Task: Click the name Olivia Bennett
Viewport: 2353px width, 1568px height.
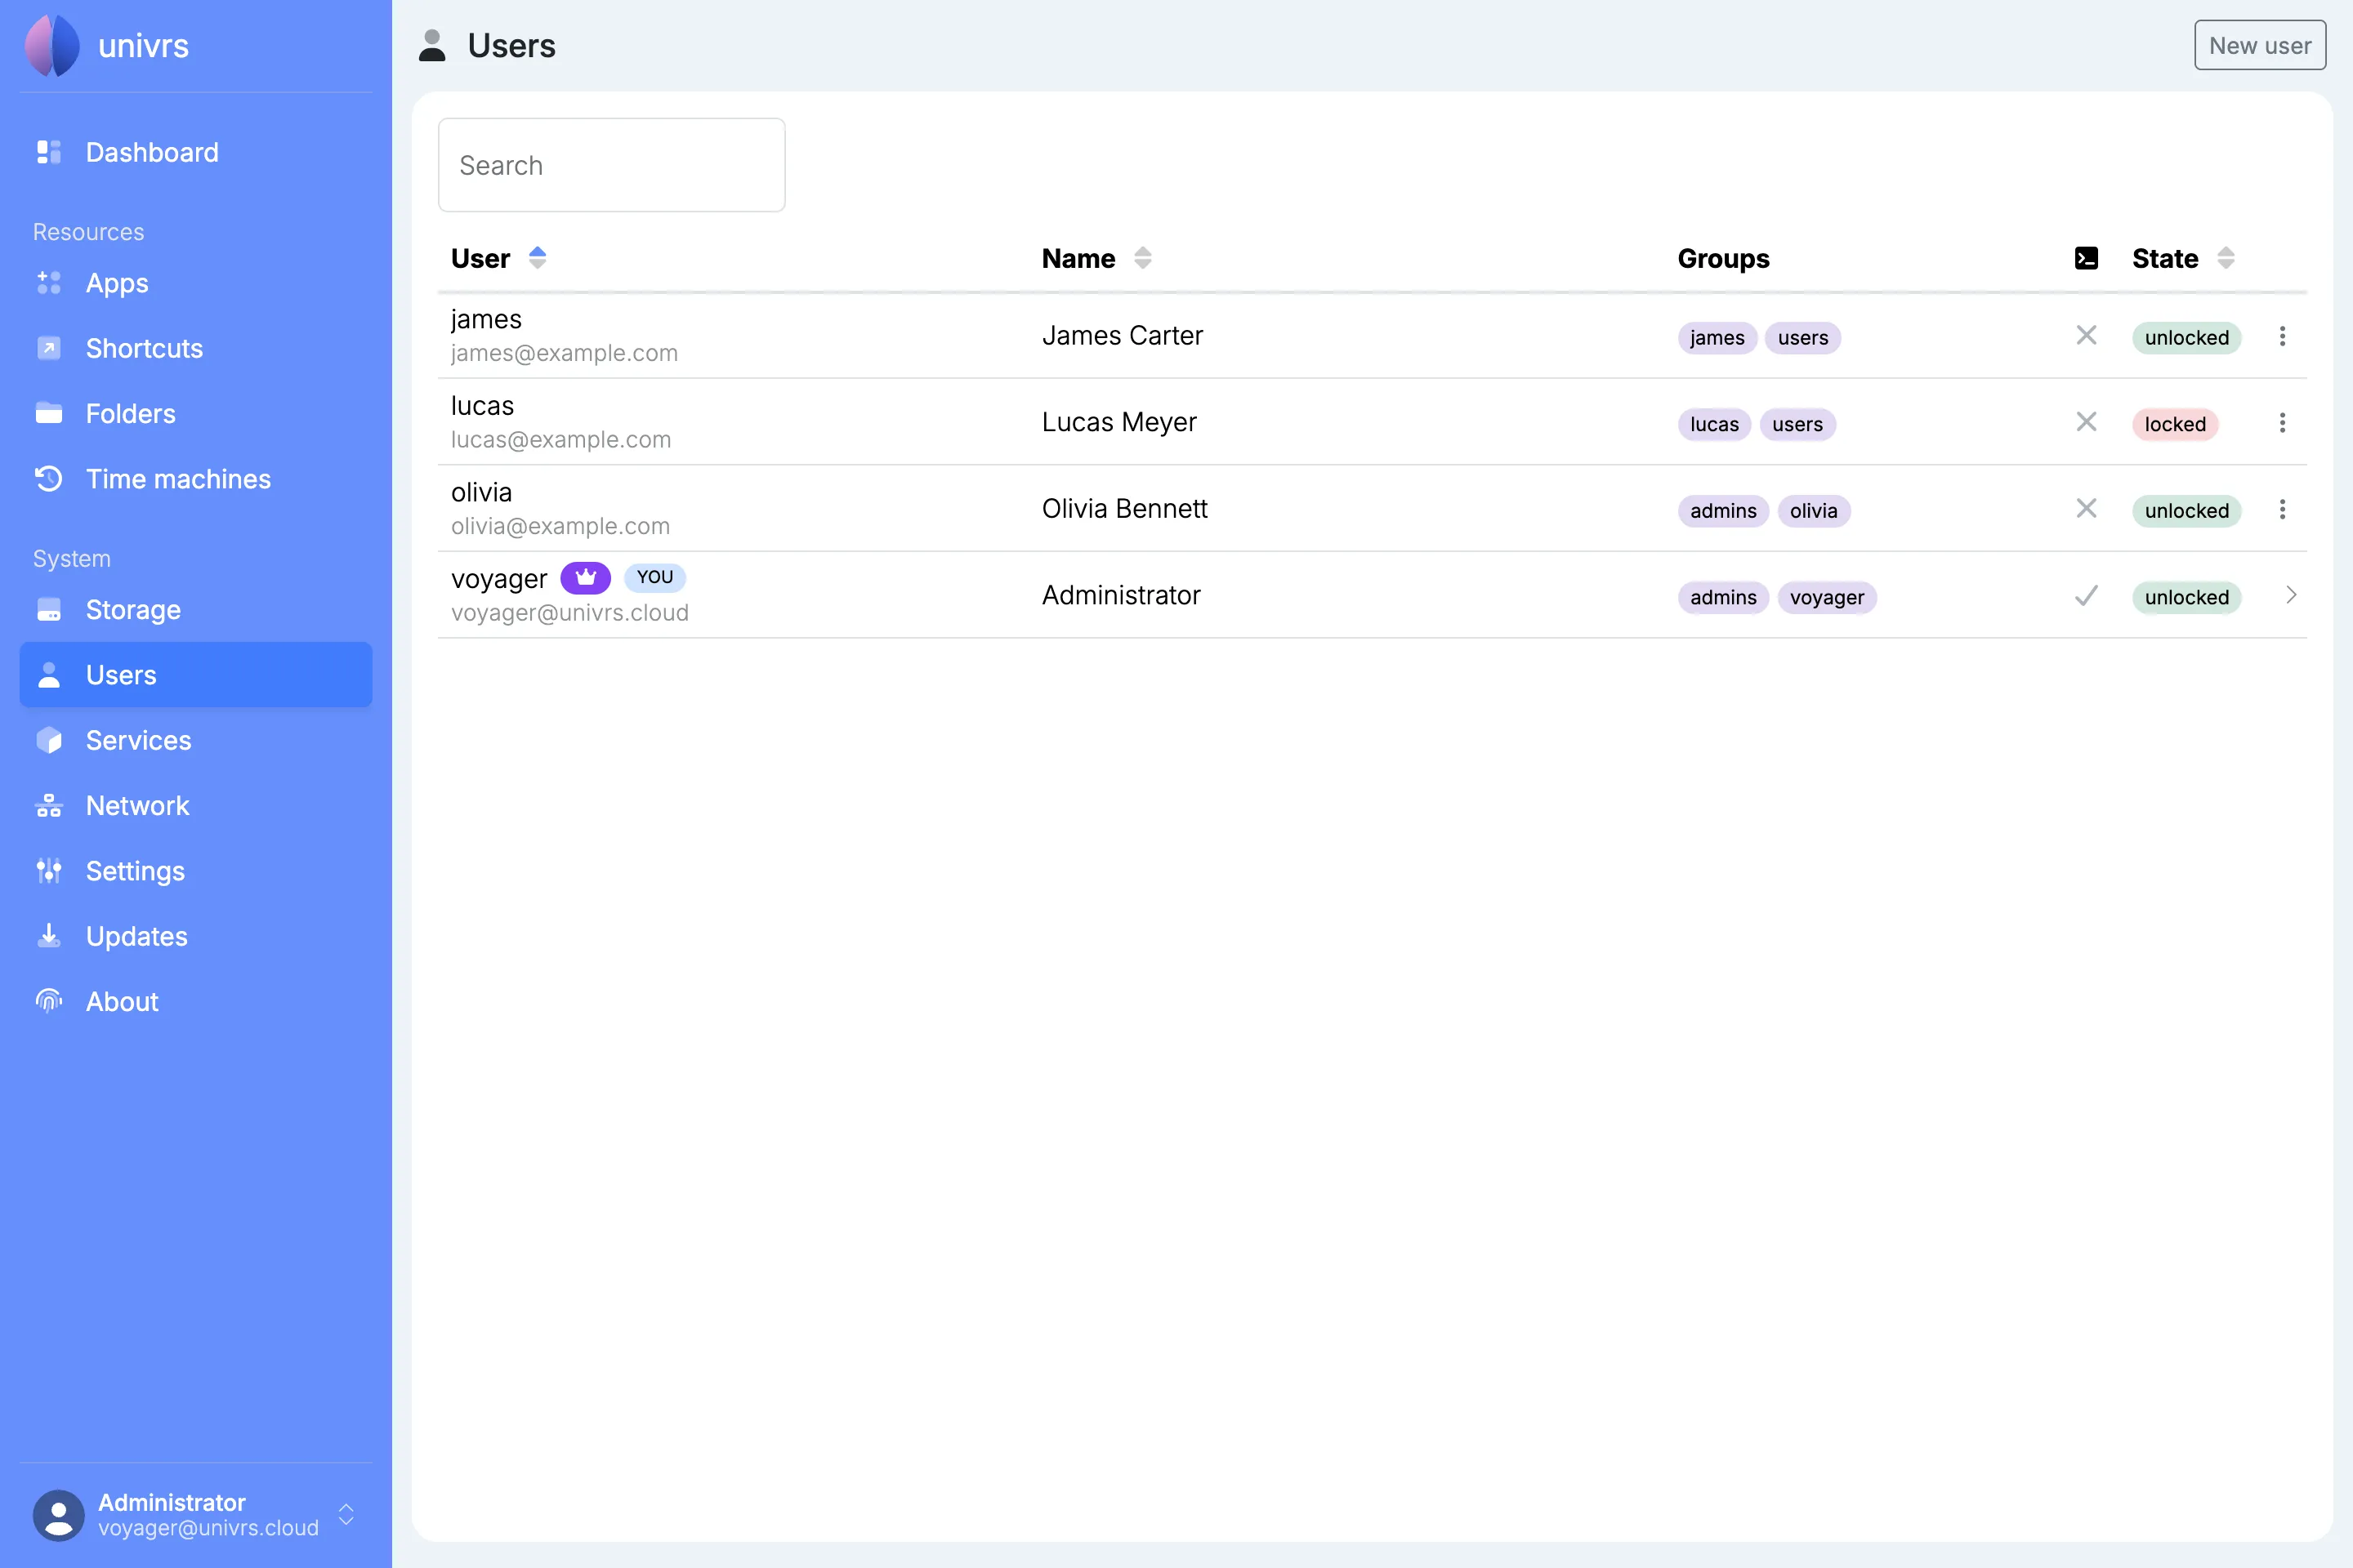Action: pyautogui.click(x=1124, y=508)
